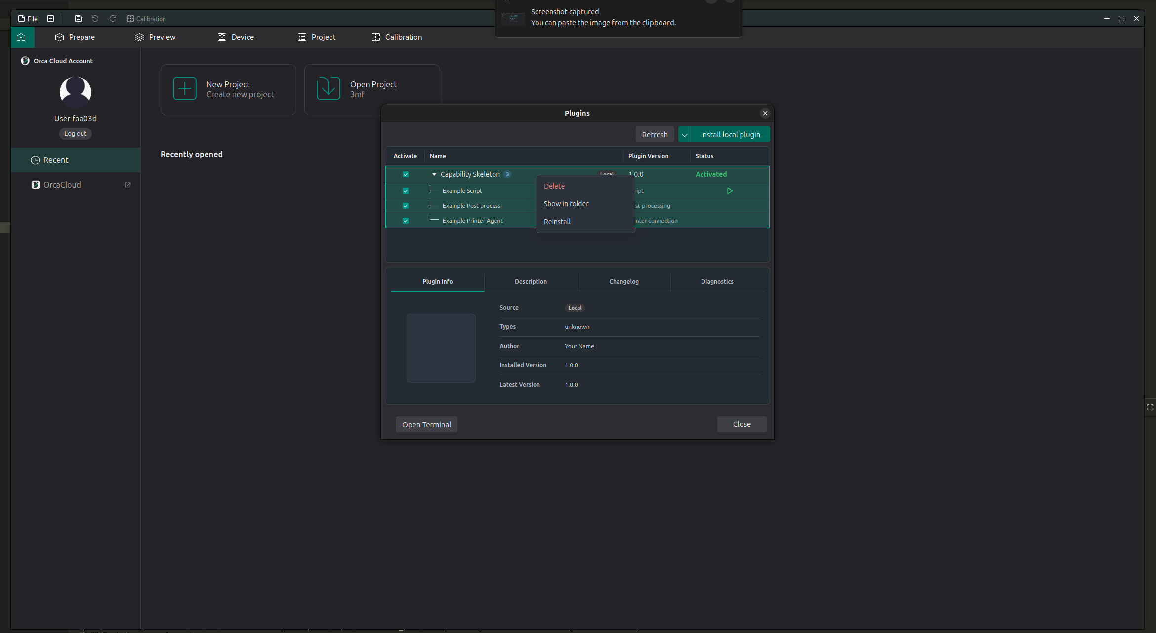Select the Example Printer Agent row
Screen dimensions: 1156x633
(578, 221)
